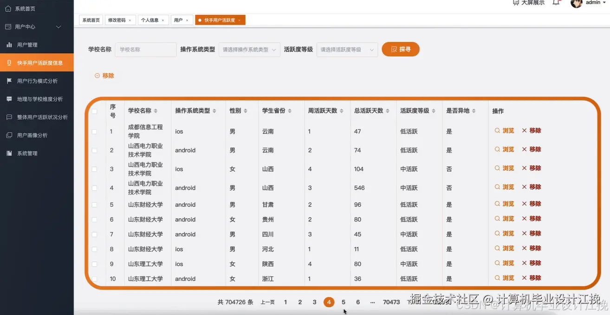The width and height of the screenshot is (610, 315).
Task: Expand 用户中心 sidebar menu
Action: pos(37,27)
